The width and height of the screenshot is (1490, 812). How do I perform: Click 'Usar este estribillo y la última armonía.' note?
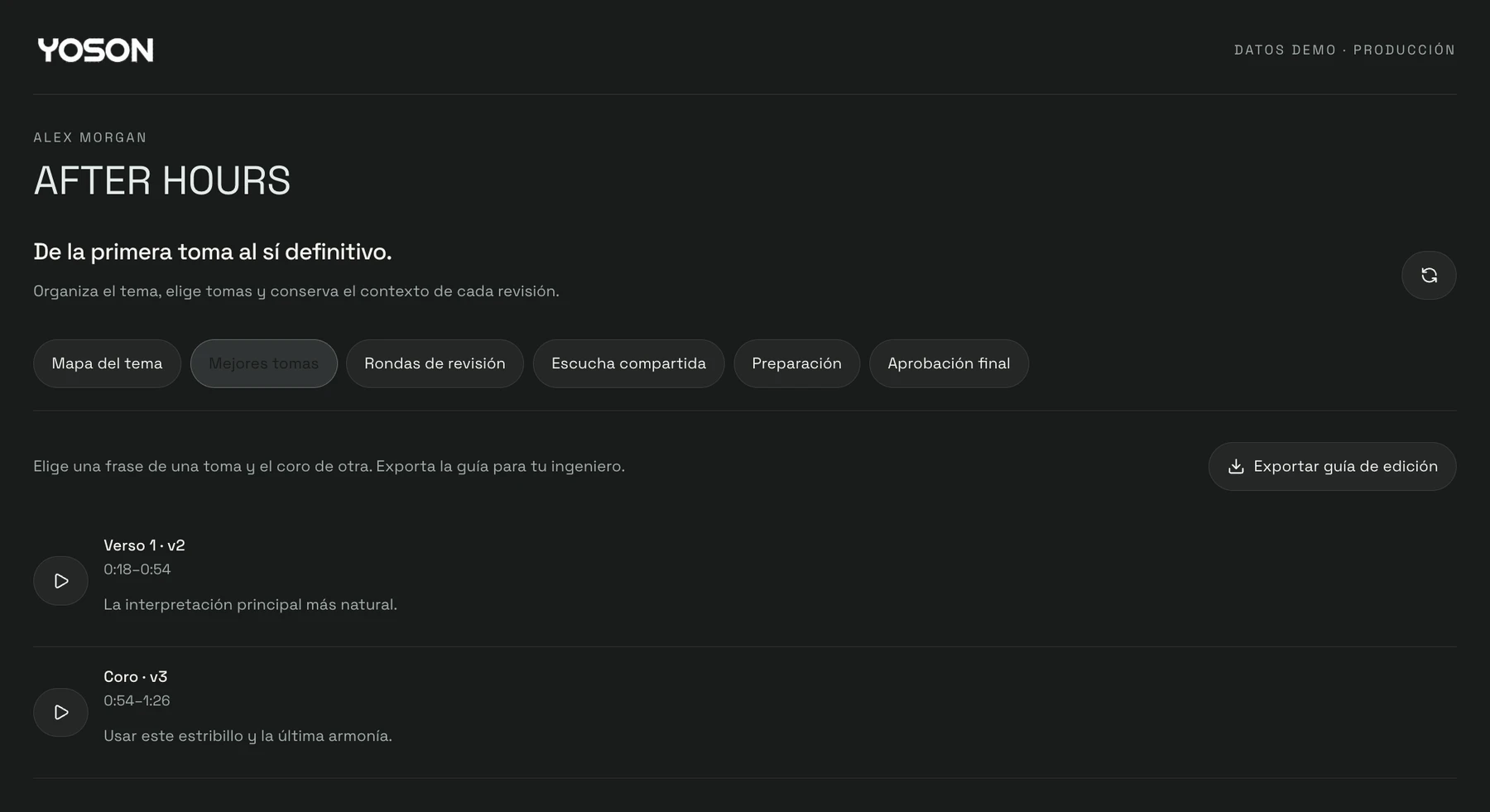[x=248, y=736]
